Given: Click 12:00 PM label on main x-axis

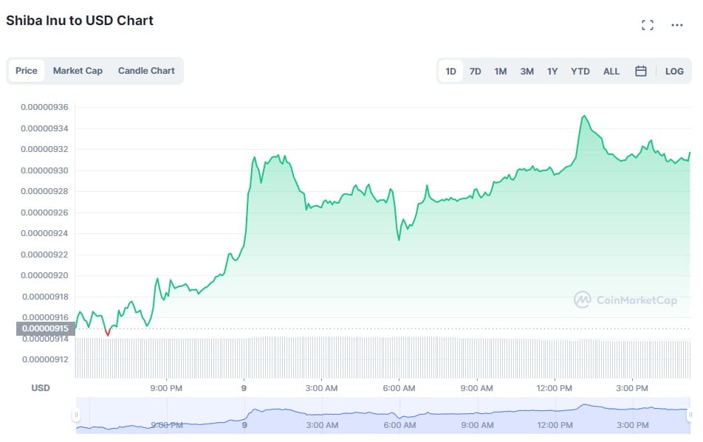Looking at the screenshot, I should pos(554,388).
